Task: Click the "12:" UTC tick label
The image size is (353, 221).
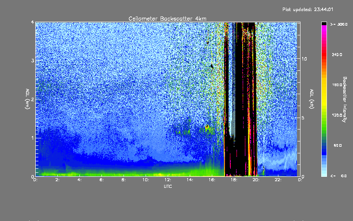Action: (168, 180)
